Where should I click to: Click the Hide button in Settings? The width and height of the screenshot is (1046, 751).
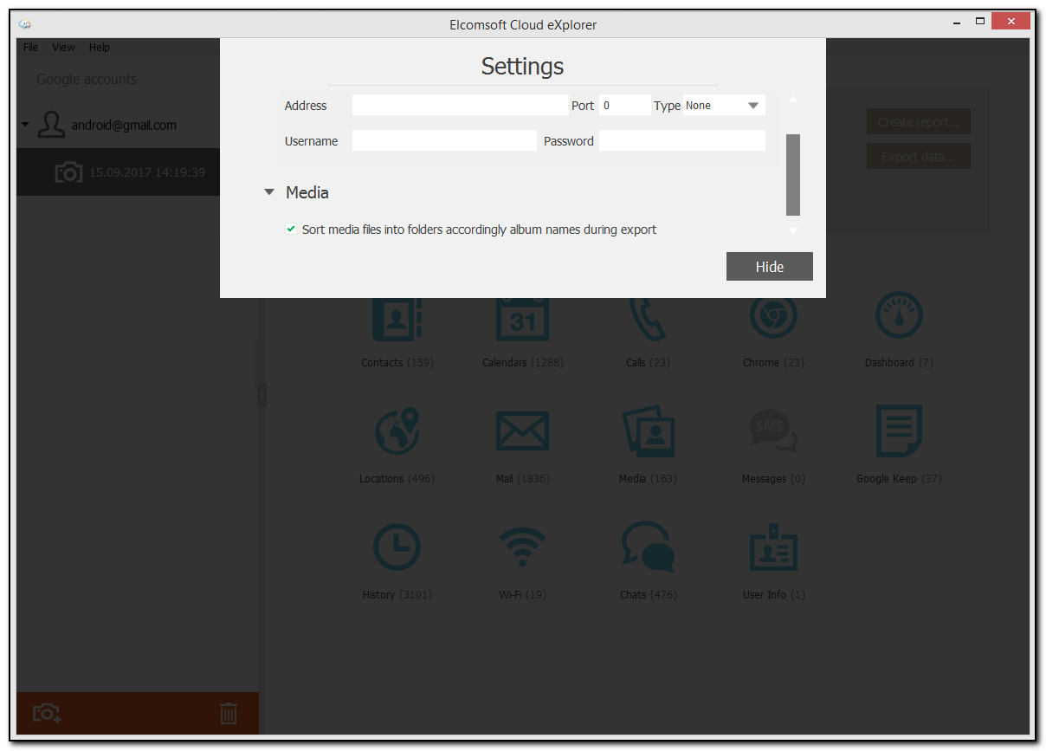[x=769, y=267]
